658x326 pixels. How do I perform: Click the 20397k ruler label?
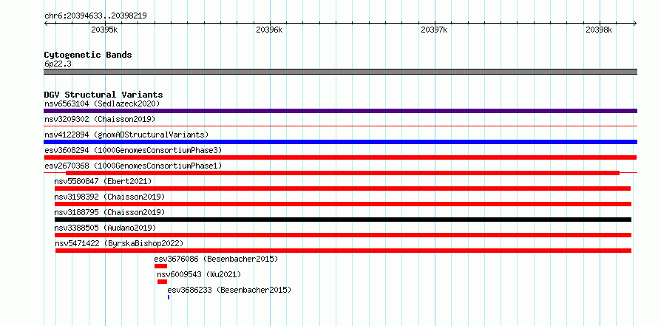tap(434, 30)
